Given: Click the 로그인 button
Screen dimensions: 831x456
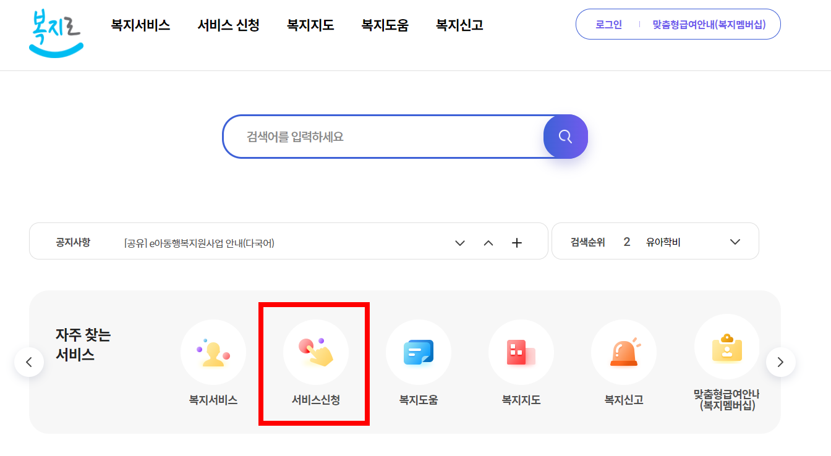Looking at the screenshot, I should pyautogui.click(x=608, y=24).
